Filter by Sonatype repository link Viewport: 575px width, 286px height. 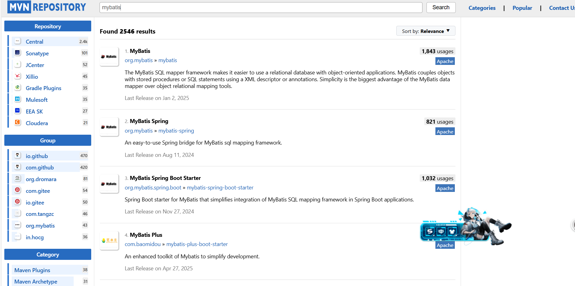click(x=37, y=53)
